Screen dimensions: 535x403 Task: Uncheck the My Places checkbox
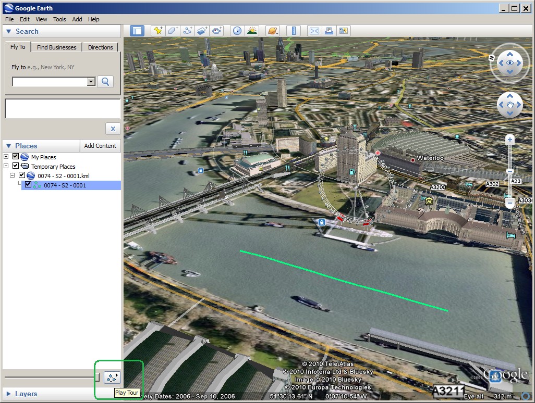pyautogui.click(x=16, y=157)
